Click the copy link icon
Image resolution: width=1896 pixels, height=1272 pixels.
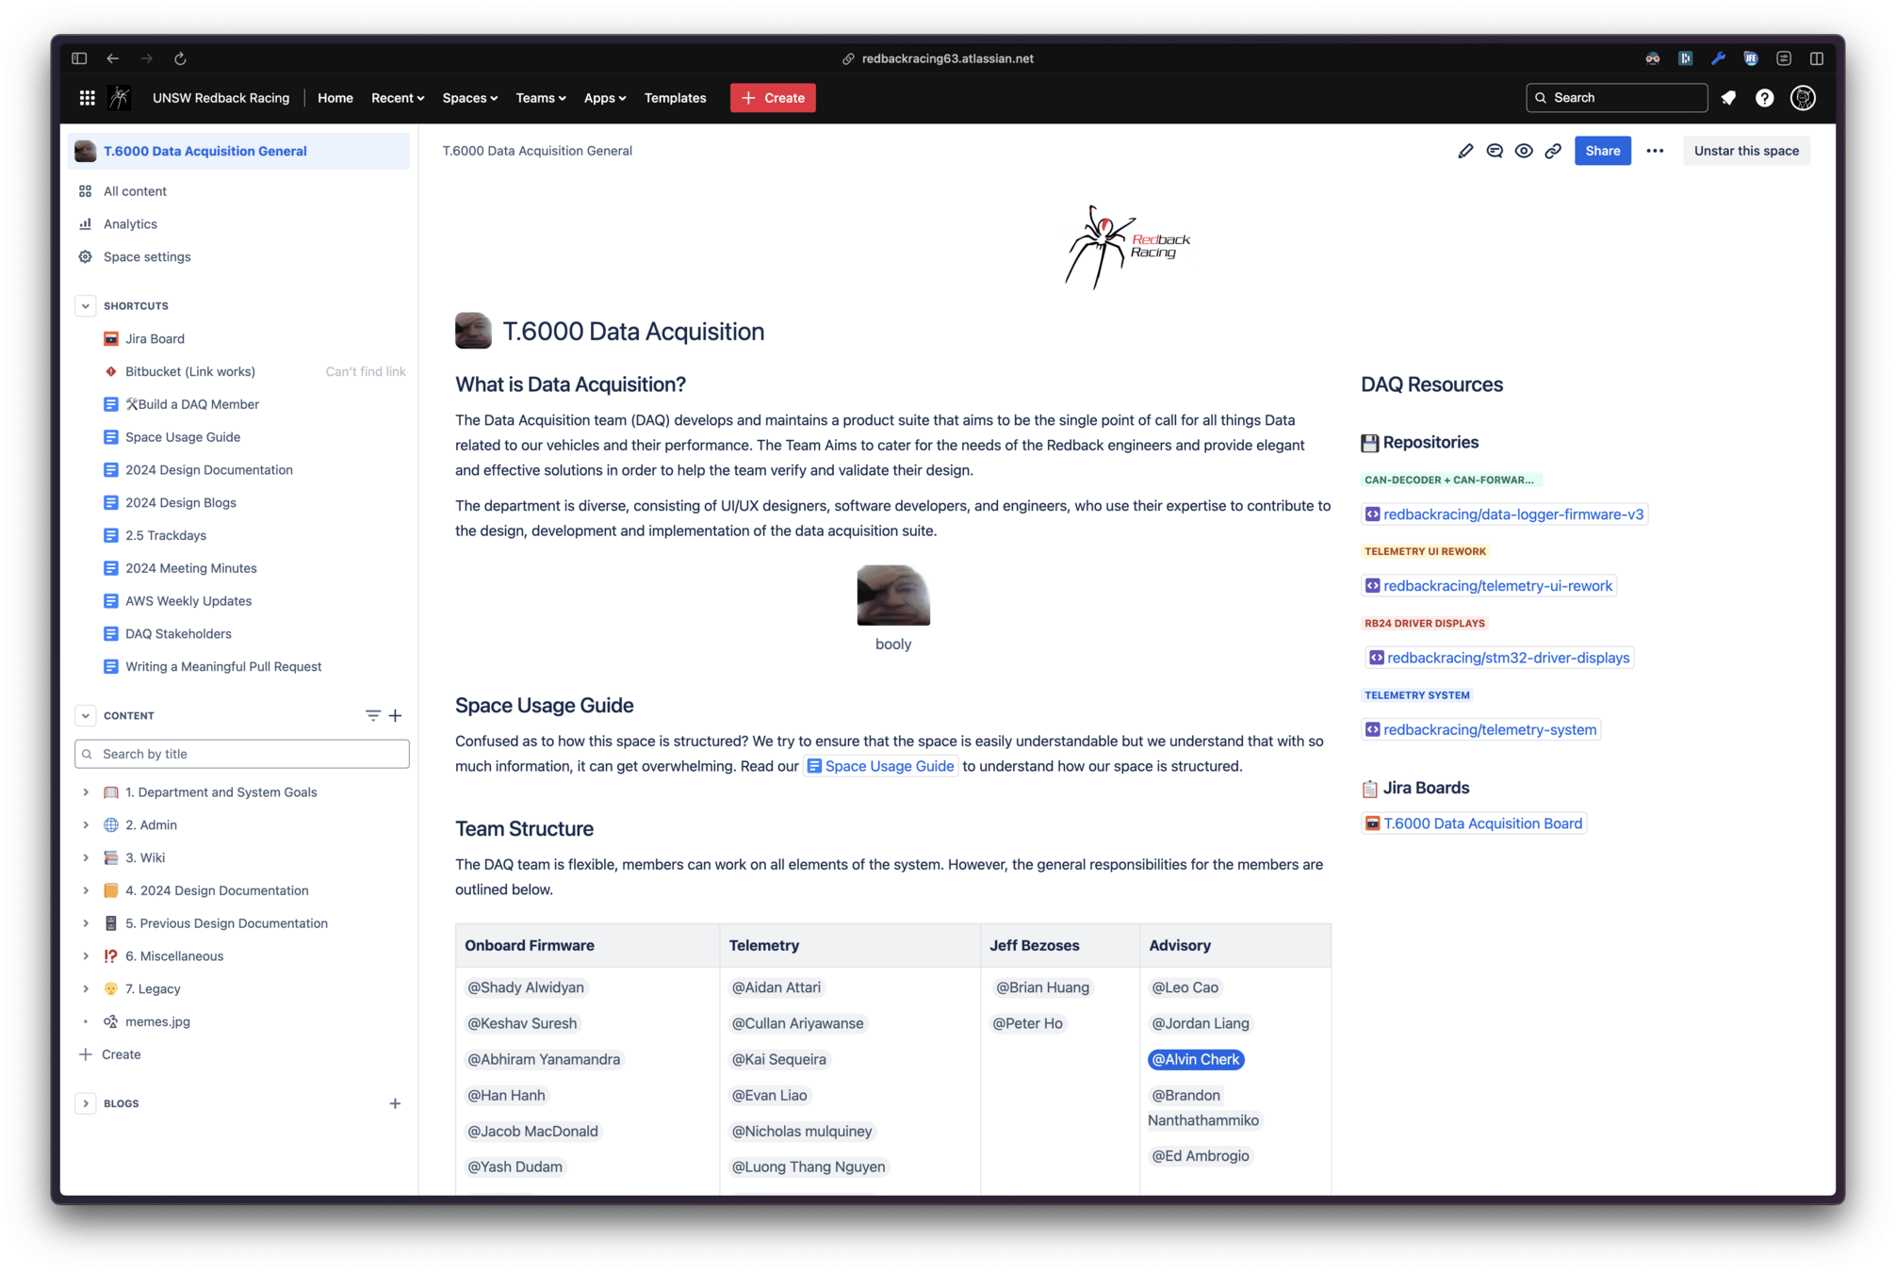click(1553, 151)
